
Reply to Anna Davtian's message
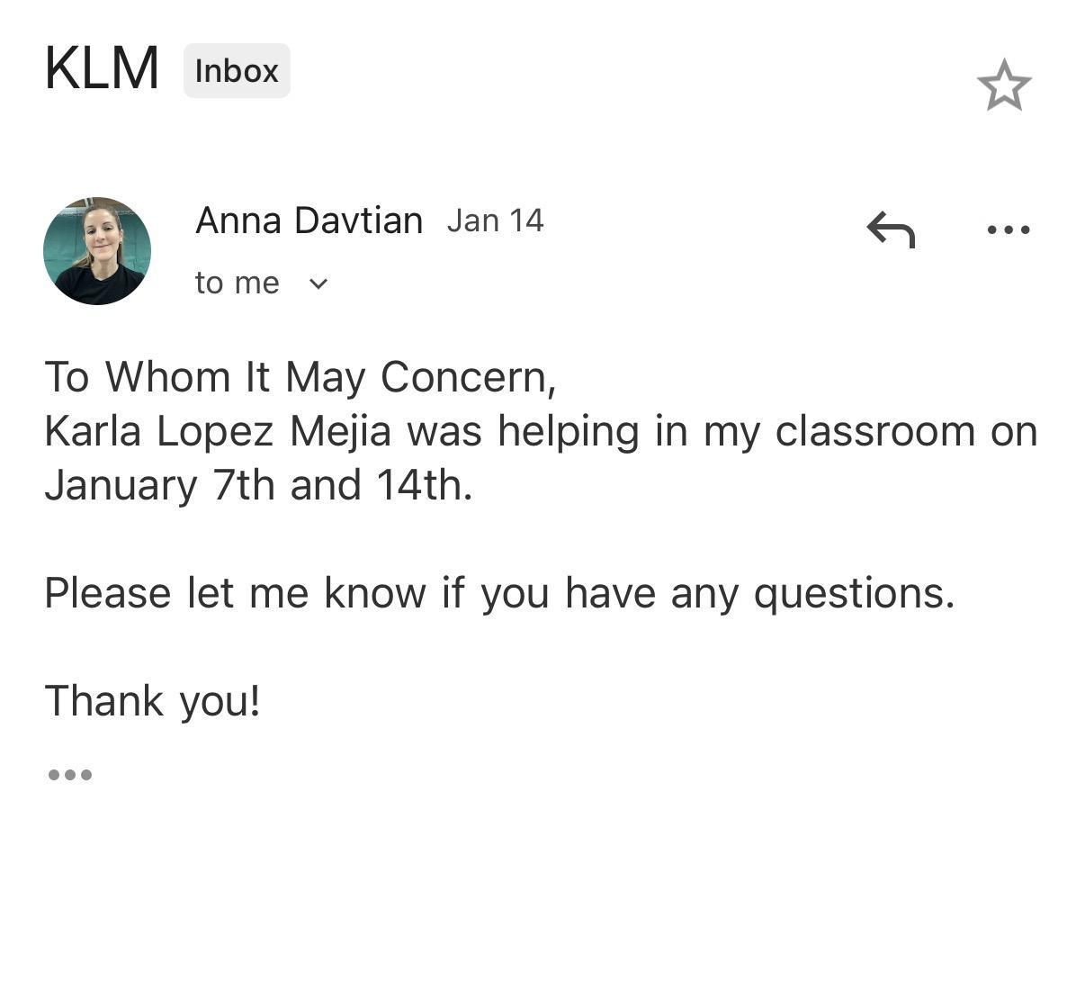[891, 229]
